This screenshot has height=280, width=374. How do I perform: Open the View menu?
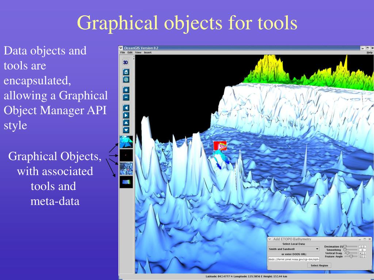click(138, 52)
